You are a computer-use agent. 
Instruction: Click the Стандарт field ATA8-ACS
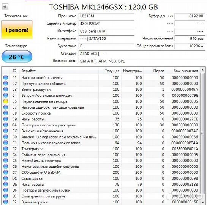(x=142, y=54)
